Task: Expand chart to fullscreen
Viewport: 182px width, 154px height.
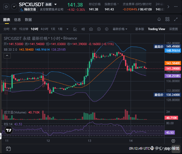Action: 176,19
